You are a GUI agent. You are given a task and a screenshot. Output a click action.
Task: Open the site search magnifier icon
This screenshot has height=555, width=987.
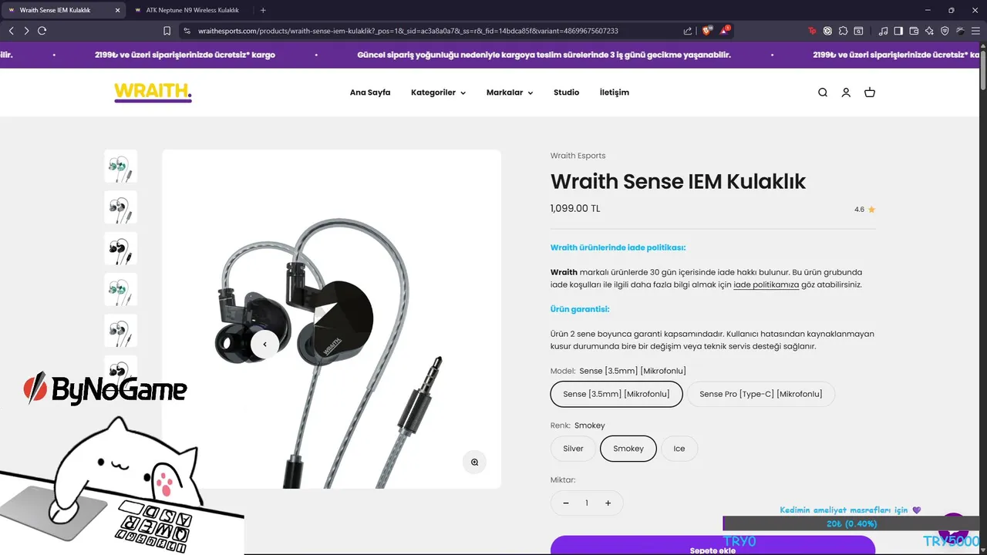tap(823, 92)
